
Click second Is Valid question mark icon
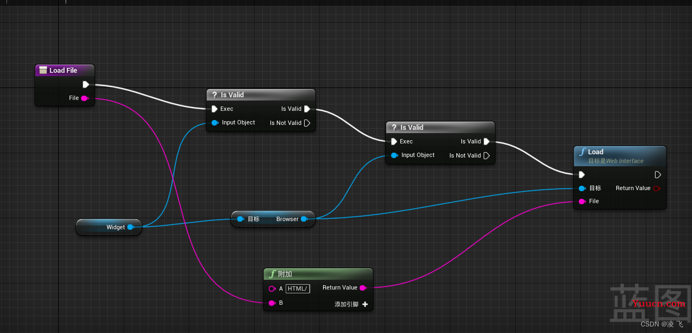[x=394, y=128]
